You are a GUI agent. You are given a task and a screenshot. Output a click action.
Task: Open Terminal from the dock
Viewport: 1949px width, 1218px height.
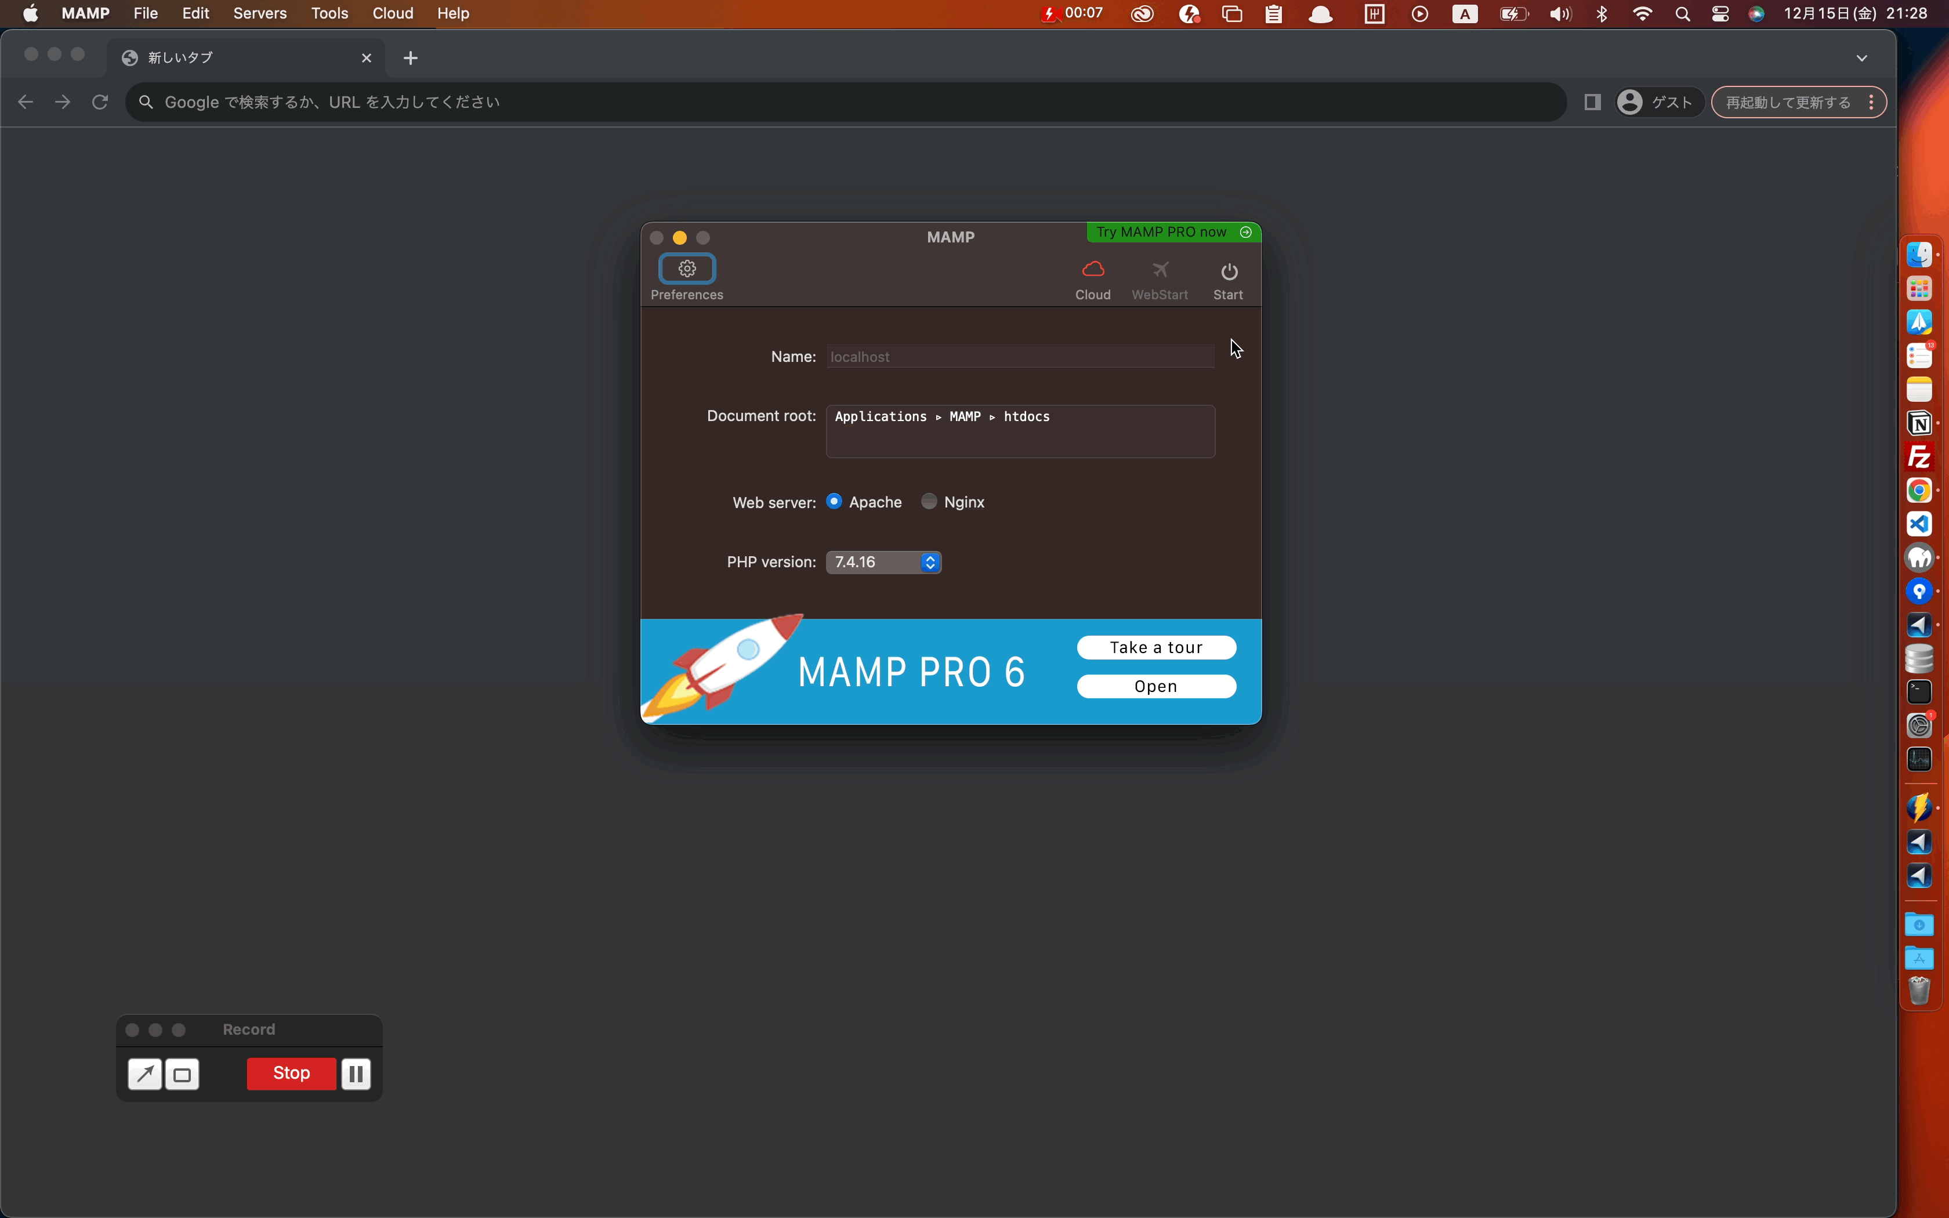click(x=1919, y=692)
